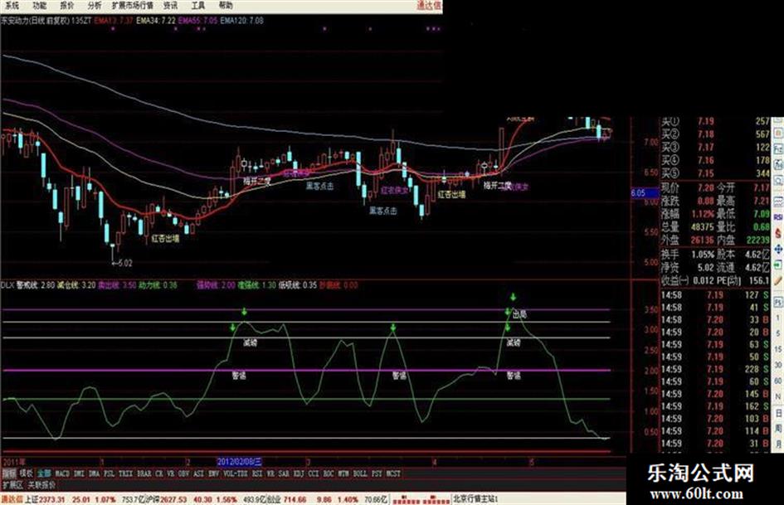Image resolution: width=784 pixels, height=505 pixels.
Task: Select the CR indicator tab
Action: pos(159,473)
